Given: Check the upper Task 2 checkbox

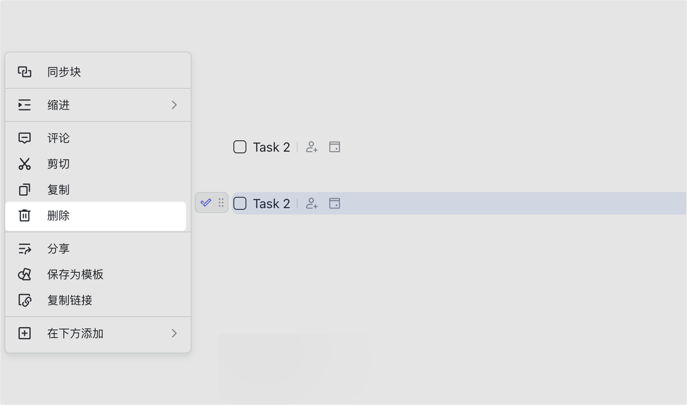Looking at the screenshot, I should tap(240, 147).
